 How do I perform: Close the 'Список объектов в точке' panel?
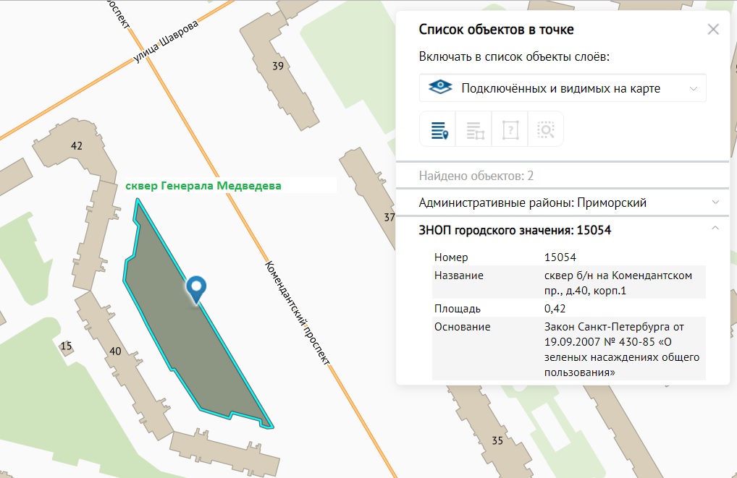pyautogui.click(x=713, y=30)
